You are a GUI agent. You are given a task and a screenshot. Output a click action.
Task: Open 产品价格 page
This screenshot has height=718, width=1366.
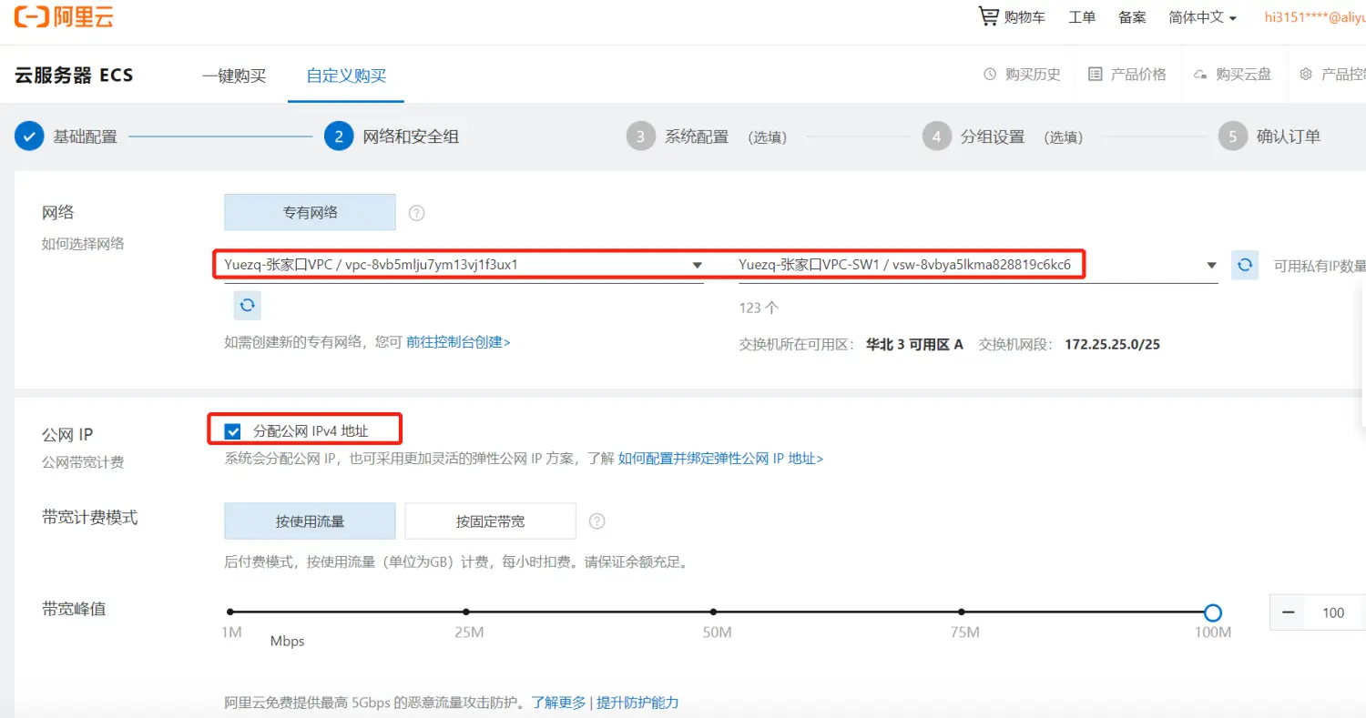pos(1138,75)
